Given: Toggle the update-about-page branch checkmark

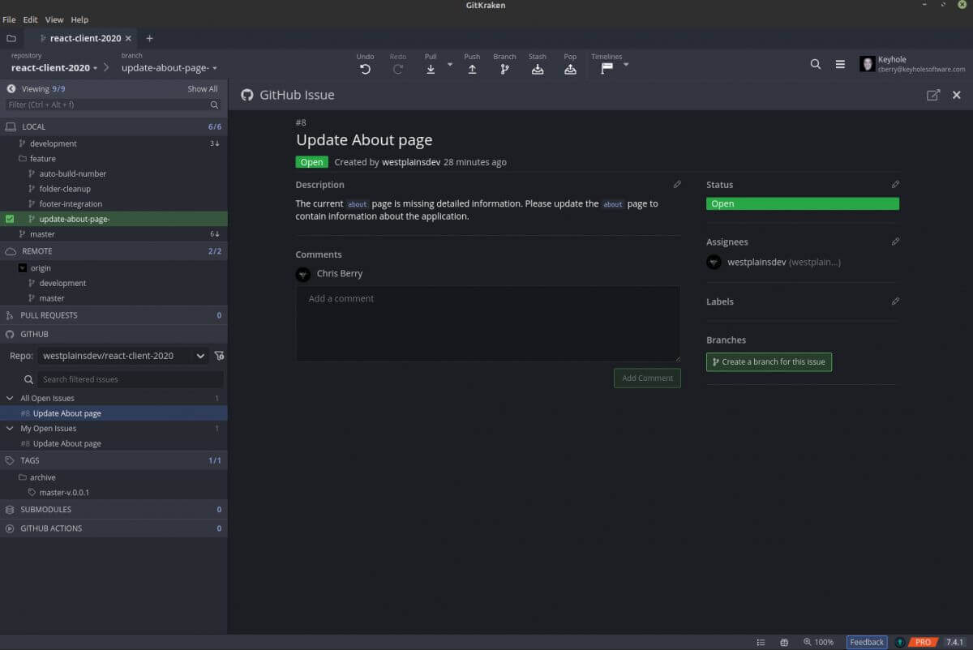Looking at the screenshot, I should coord(8,219).
